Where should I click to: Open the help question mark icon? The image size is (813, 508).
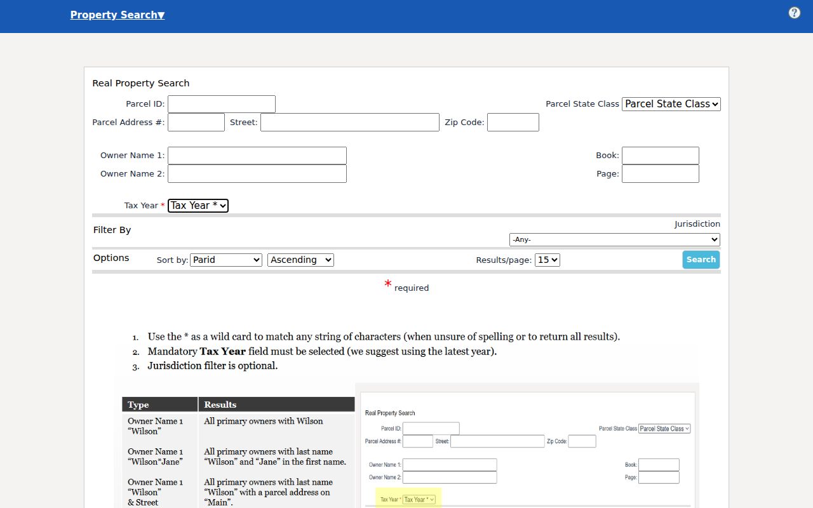pos(794,13)
